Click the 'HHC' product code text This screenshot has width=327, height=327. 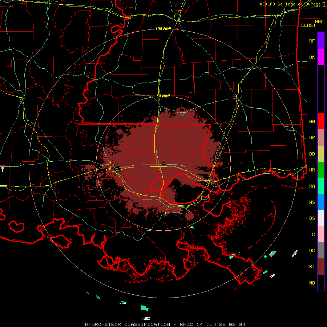click(319, 22)
